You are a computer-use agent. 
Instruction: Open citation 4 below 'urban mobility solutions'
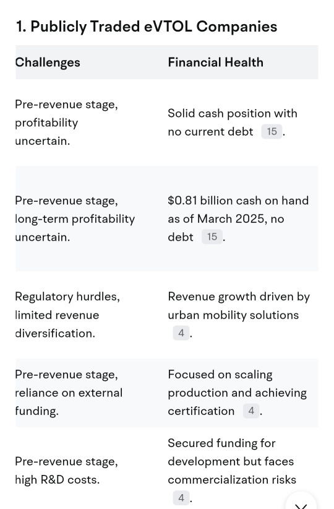[181, 333]
